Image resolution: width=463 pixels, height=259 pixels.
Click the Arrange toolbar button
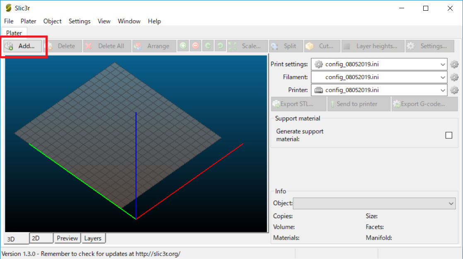click(x=154, y=46)
